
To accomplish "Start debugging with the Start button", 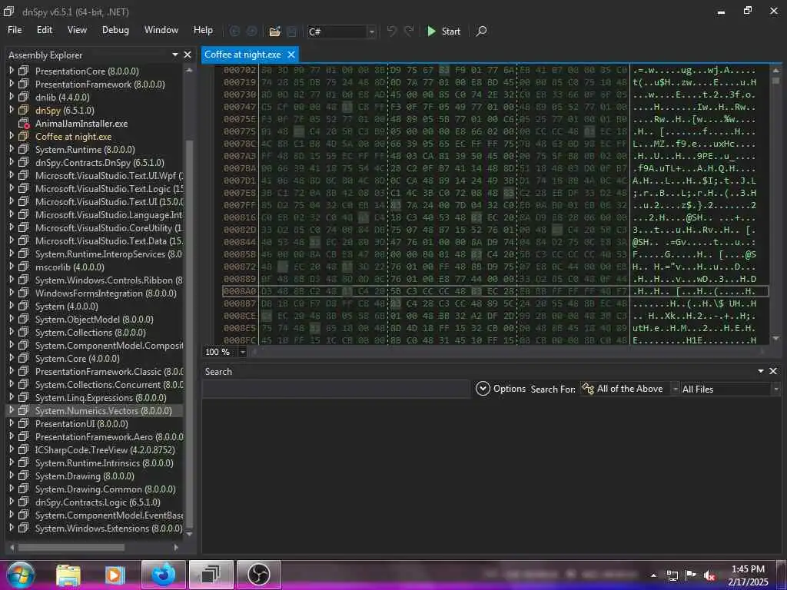I will click(x=443, y=31).
